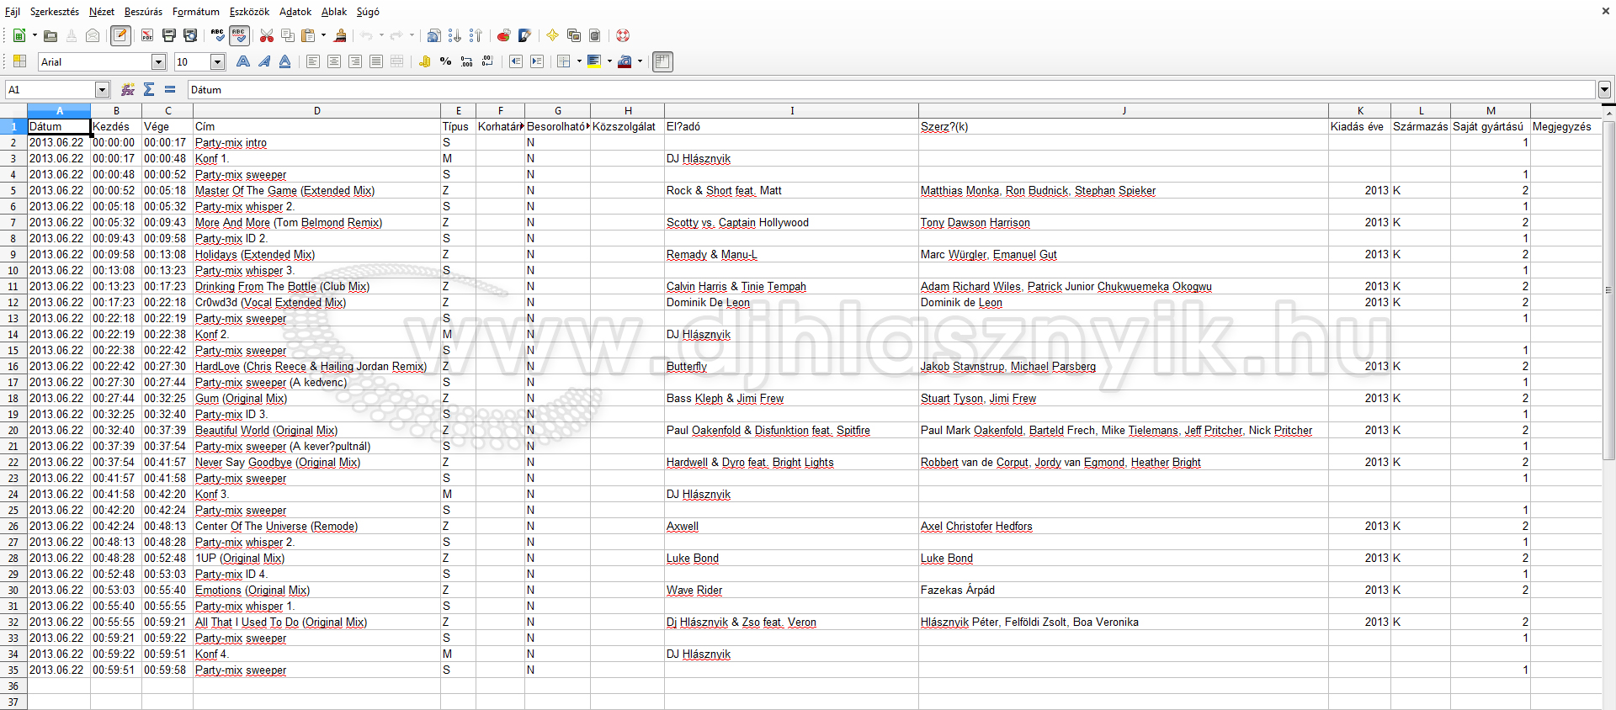The width and height of the screenshot is (1616, 710).
Task: Apply the dark red font color
Action: pyautogui.click(x=625, y=61)
